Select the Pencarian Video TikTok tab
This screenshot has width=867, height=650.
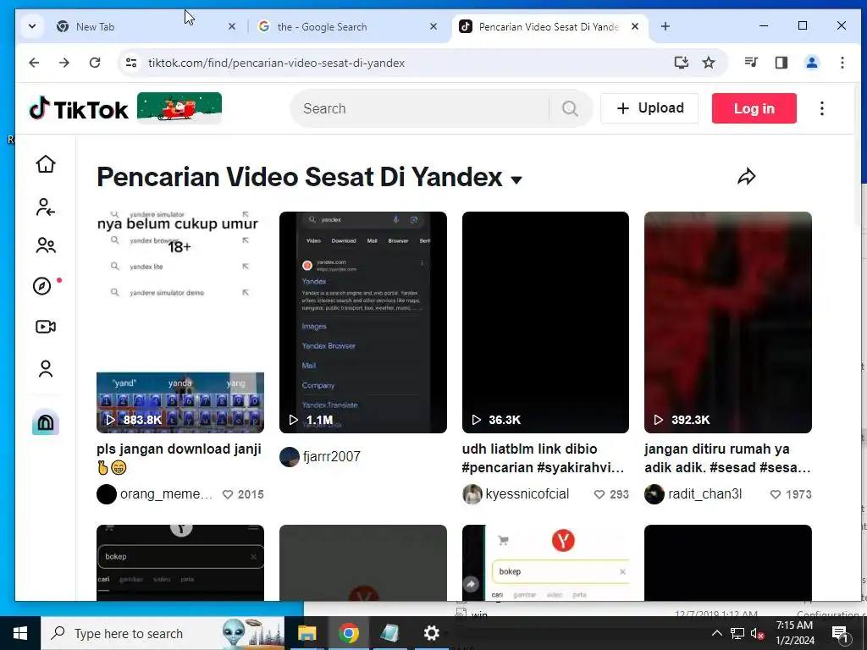pos(550,26)
